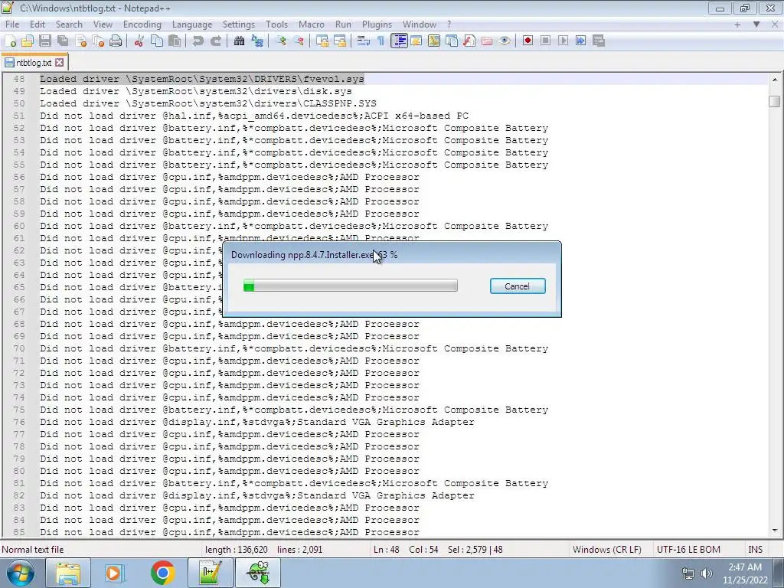784x588 pixels.
Task: Cut selection with the scissors icon
Action: 139,41
